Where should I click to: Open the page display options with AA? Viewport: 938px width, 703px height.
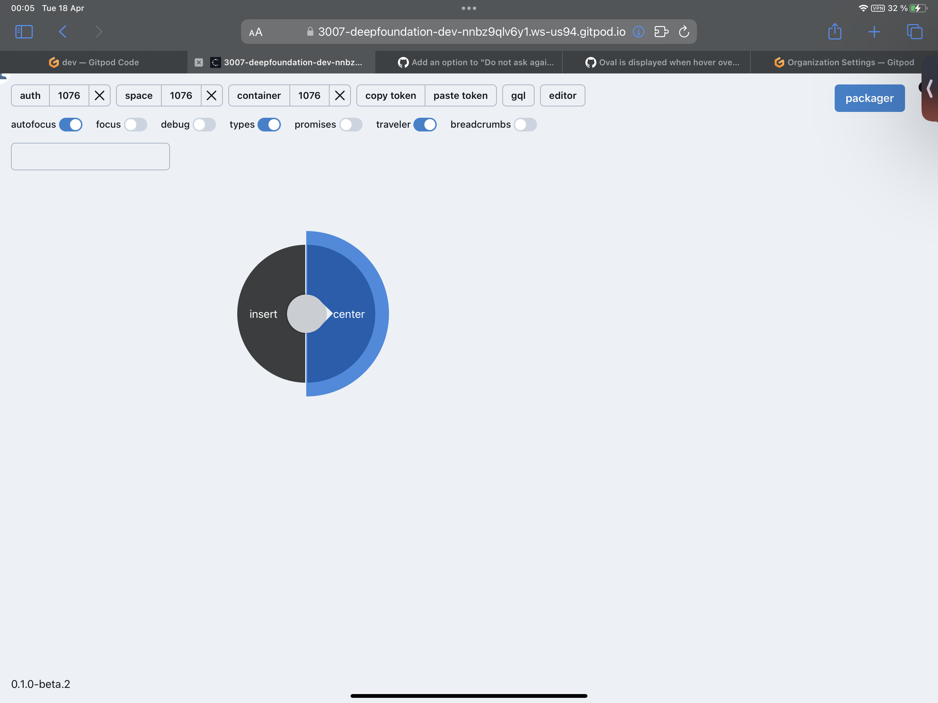click(255, 31)
